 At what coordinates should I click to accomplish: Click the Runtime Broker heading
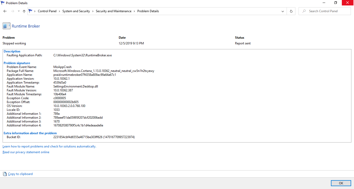[x=26, y=26]
